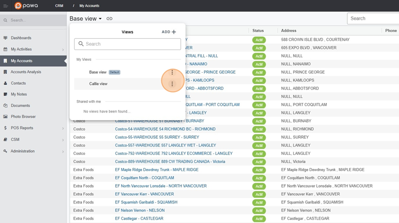Click the Default badge next to Base view
The image size is (399, 223).
tap(114, 72)
